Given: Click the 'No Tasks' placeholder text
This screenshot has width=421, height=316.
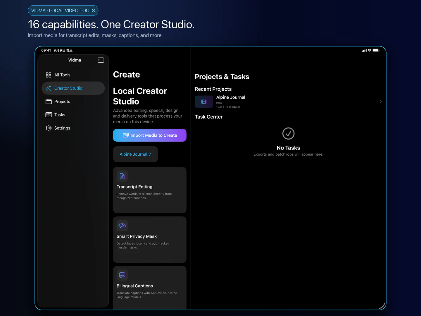Looking at the screenshot, I should (x=288, y=148).
